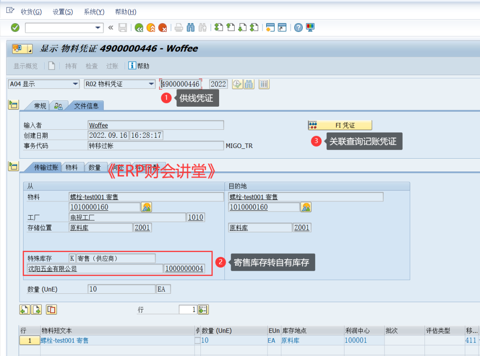Screen dimensions: 480x356
Task: Click the 帮助 info button
Action: coord(139,66)
